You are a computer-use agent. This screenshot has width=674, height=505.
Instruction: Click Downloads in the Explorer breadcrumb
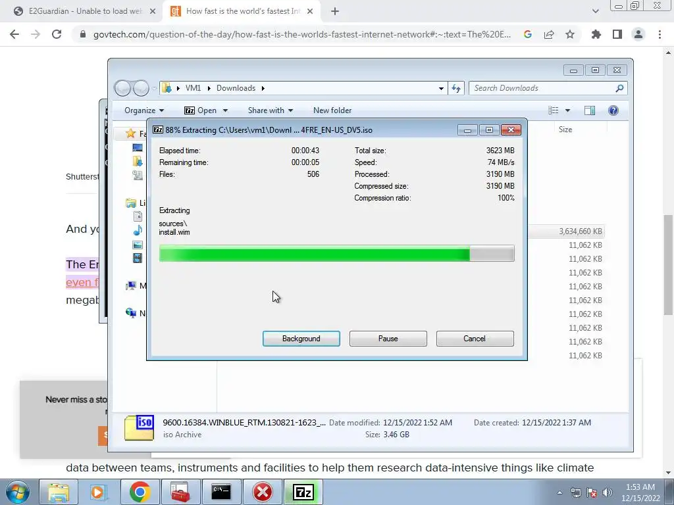click(x=236, y=88)
